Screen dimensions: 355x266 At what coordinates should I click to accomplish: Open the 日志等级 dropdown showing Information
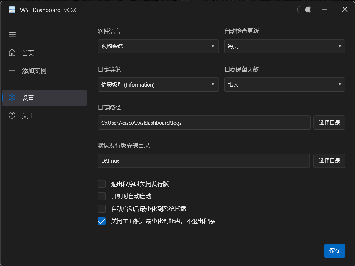pos(158,84)
